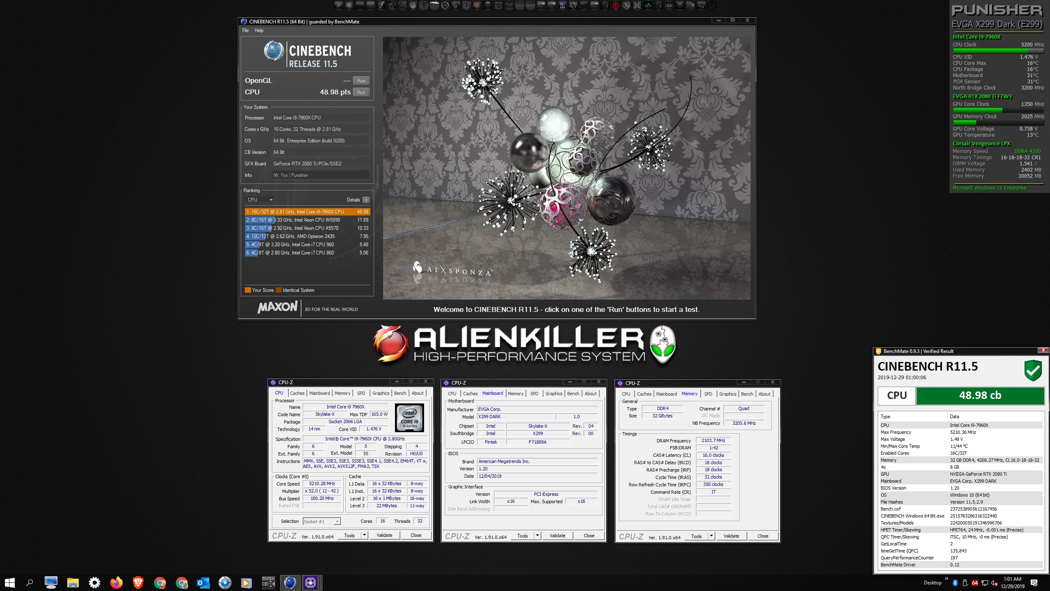Screen dimensions: 1050x591
Task: Launch Outlook from the taskbar
Action: [203, 582]
